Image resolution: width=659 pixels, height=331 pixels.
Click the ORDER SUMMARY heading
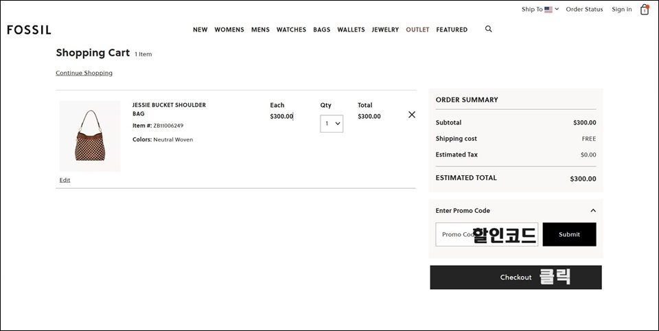click(467, 100)
